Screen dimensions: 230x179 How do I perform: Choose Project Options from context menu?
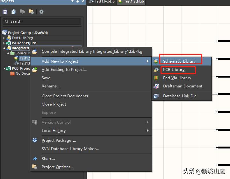click(x=57, y=167)
